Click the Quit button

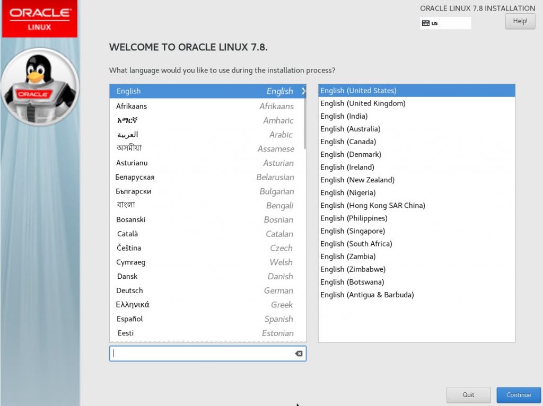[468, 395]
